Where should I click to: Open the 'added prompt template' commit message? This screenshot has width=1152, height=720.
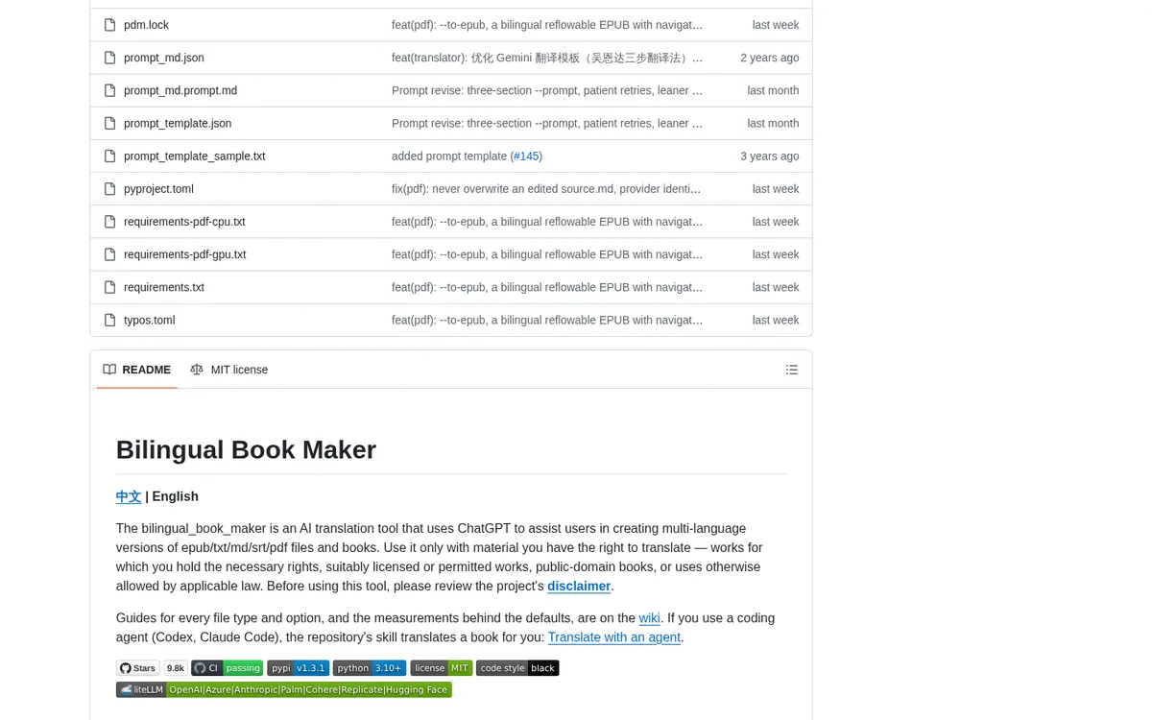click(x=449, y=156)
